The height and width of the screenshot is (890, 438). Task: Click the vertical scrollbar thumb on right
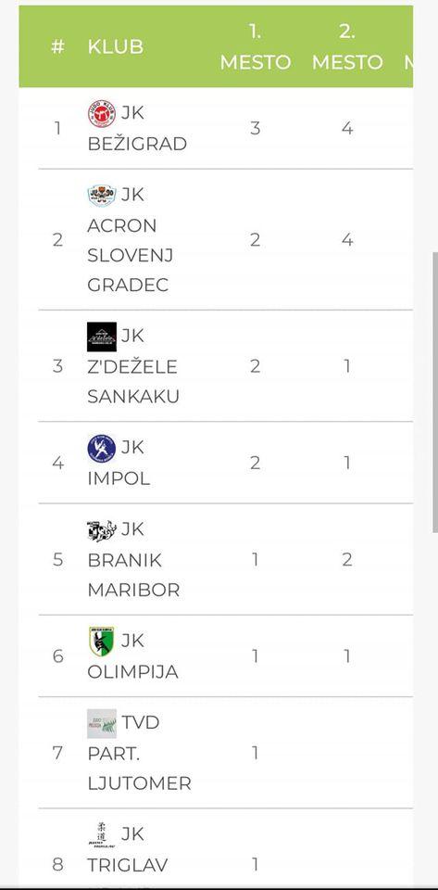[435, 391]
